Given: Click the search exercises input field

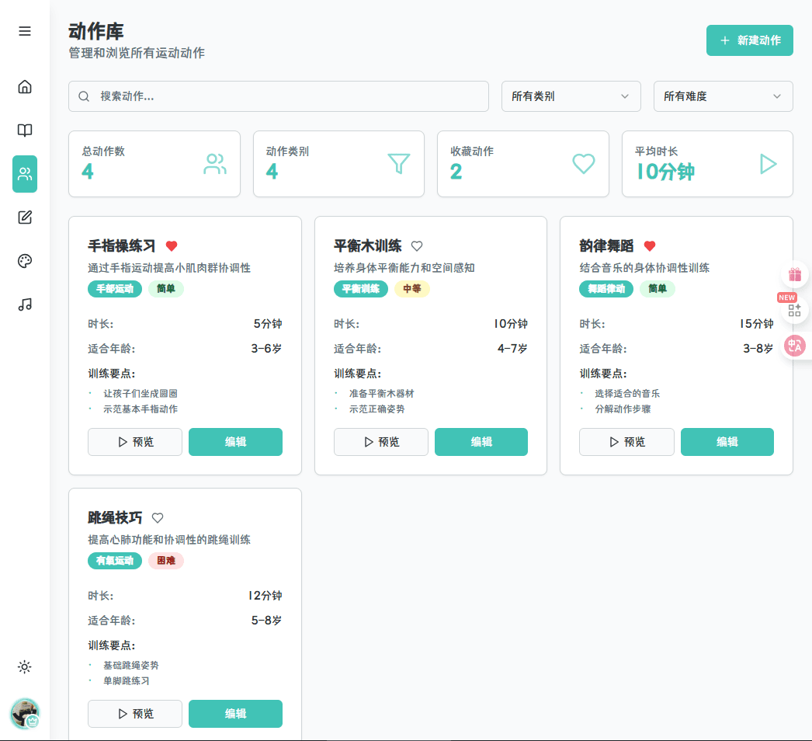Looking at the screenshot, I should coord(279,96).
